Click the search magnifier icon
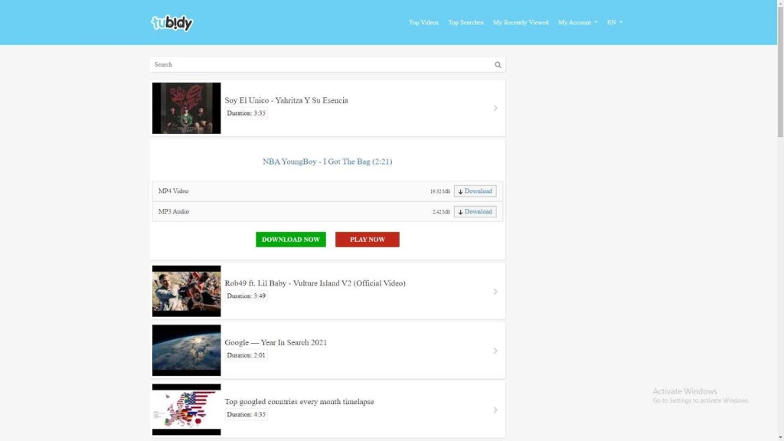784x441 pixels. click(498, 64)
